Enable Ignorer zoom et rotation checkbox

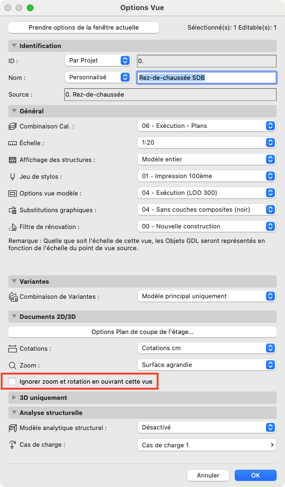(12, 381)
